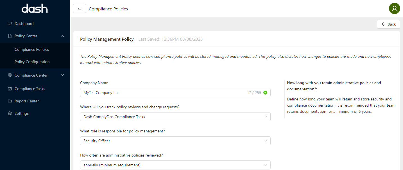Screen dimensions: 403x170
Task: Click the Compliance Tasks checklist icon
Action: click(10, 89)
